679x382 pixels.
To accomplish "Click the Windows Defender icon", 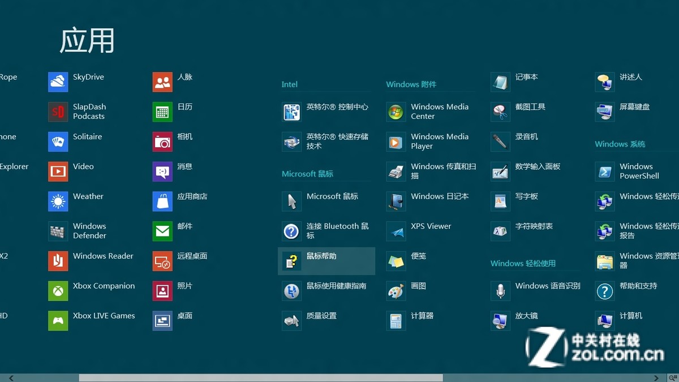I will pyautogui.click(x=58, y=231).
